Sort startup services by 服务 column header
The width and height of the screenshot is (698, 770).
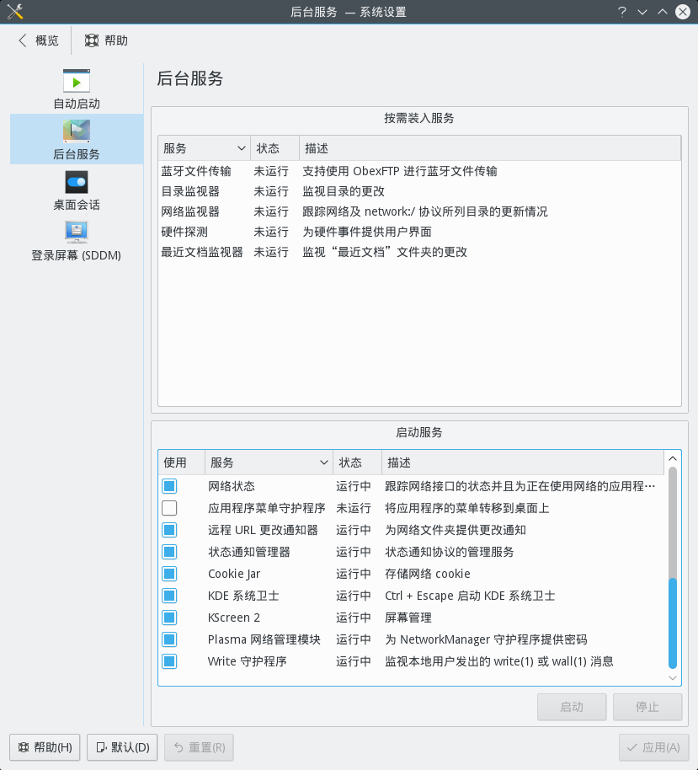[x=269, y=463]
